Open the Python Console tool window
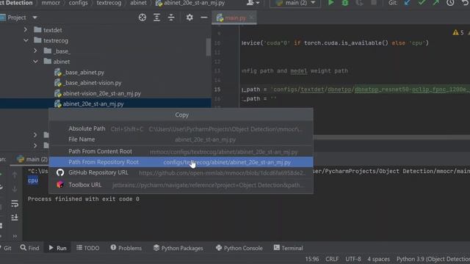Viewport: 470px width, 264px height. (239, 248)
